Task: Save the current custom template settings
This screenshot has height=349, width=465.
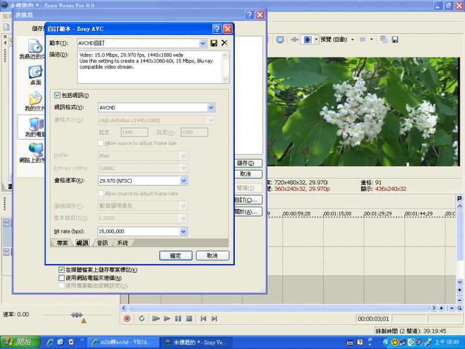Action: pos(214,42)
